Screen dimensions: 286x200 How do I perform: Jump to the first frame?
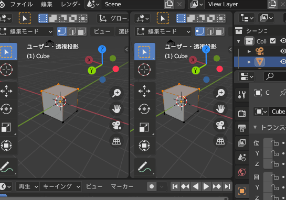175,186
